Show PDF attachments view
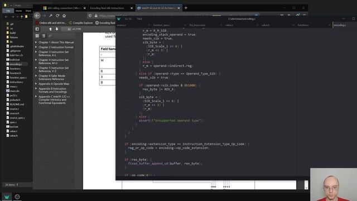This screenshot has width=357, height=201. pyautogui.click(x=50, y=36)
